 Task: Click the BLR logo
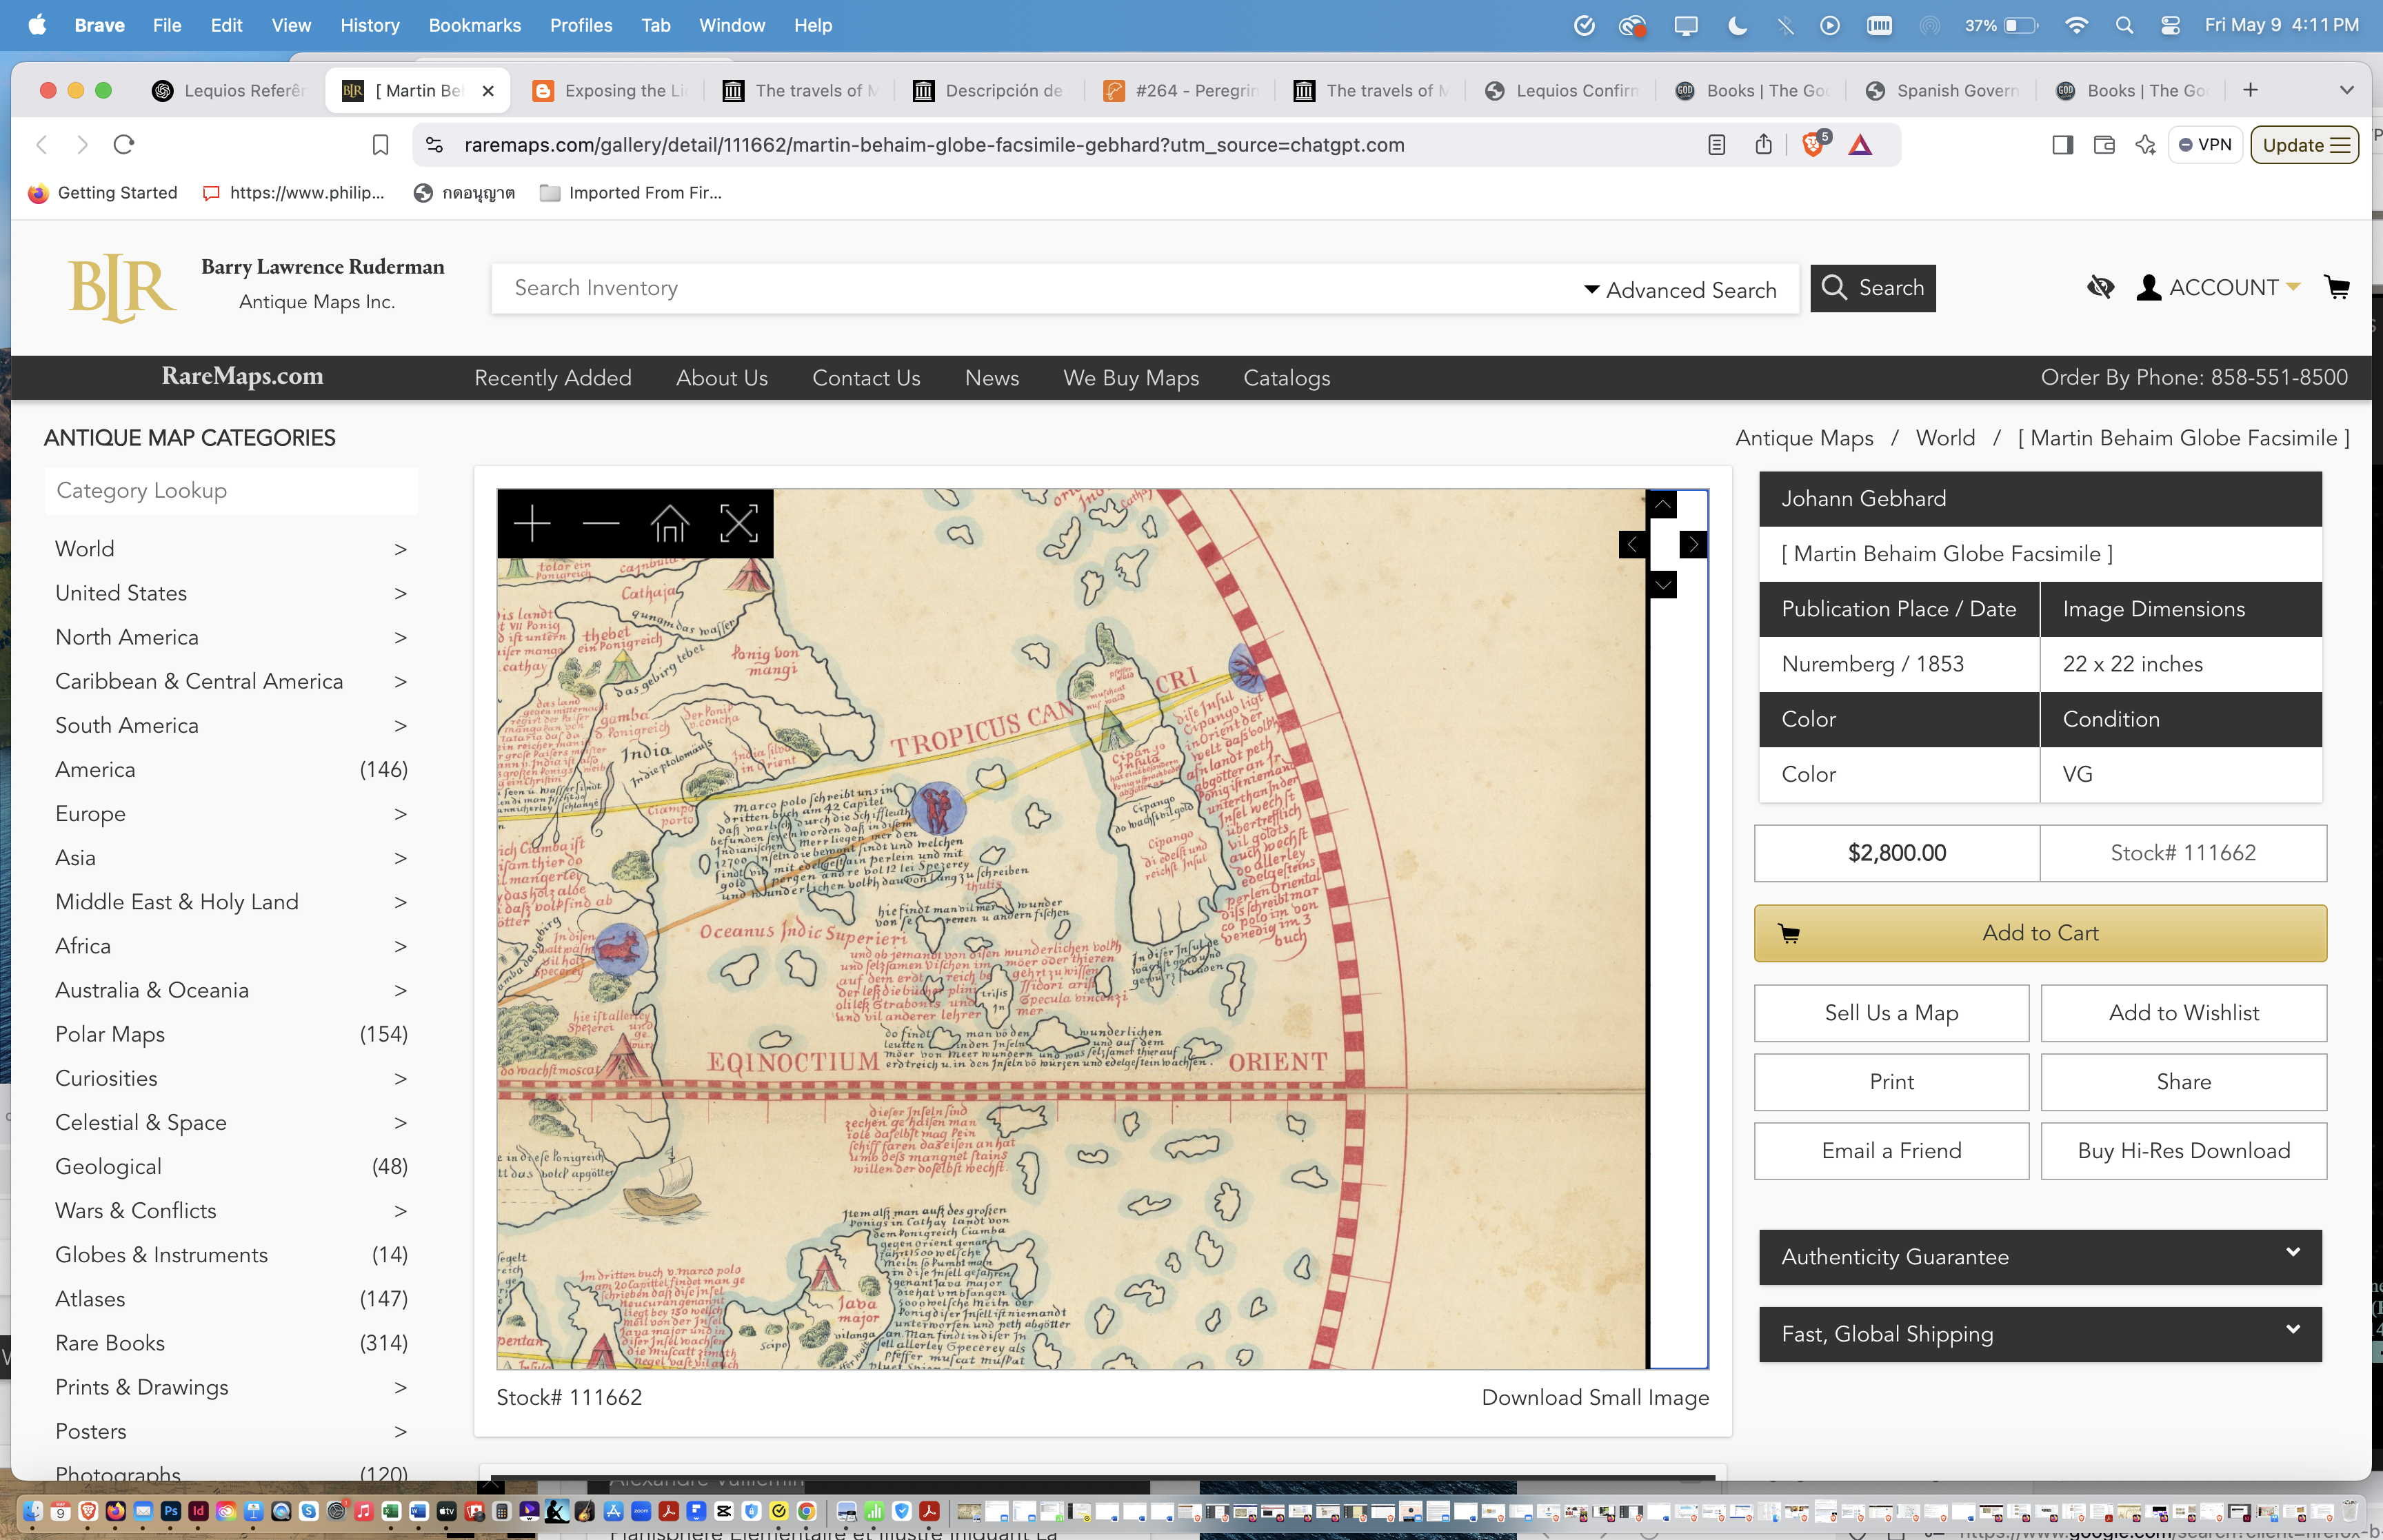[122, 288]
